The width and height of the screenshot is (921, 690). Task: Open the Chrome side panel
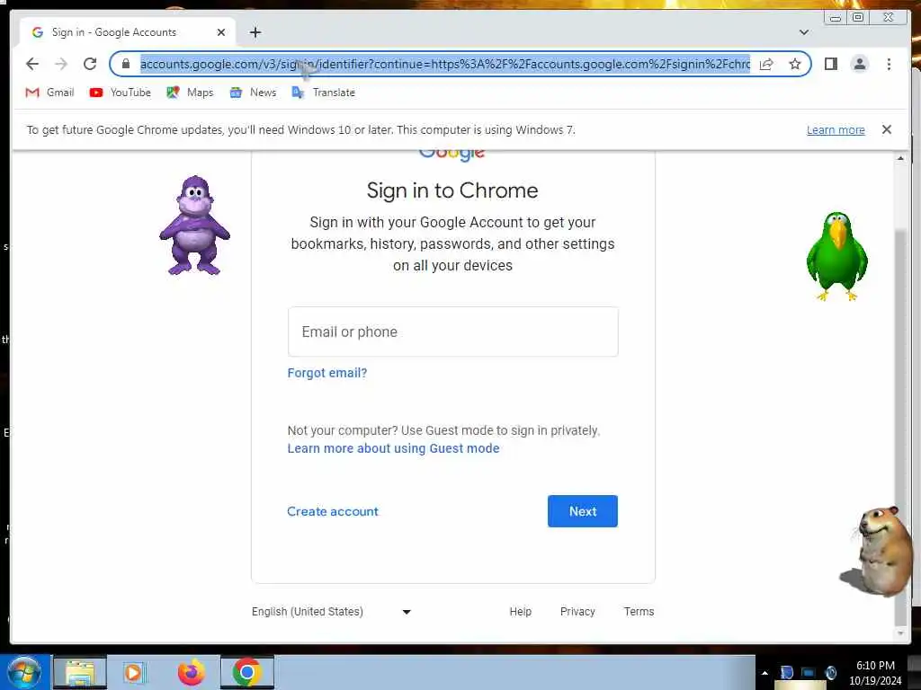pyautogui.click(x=830, y=64)
